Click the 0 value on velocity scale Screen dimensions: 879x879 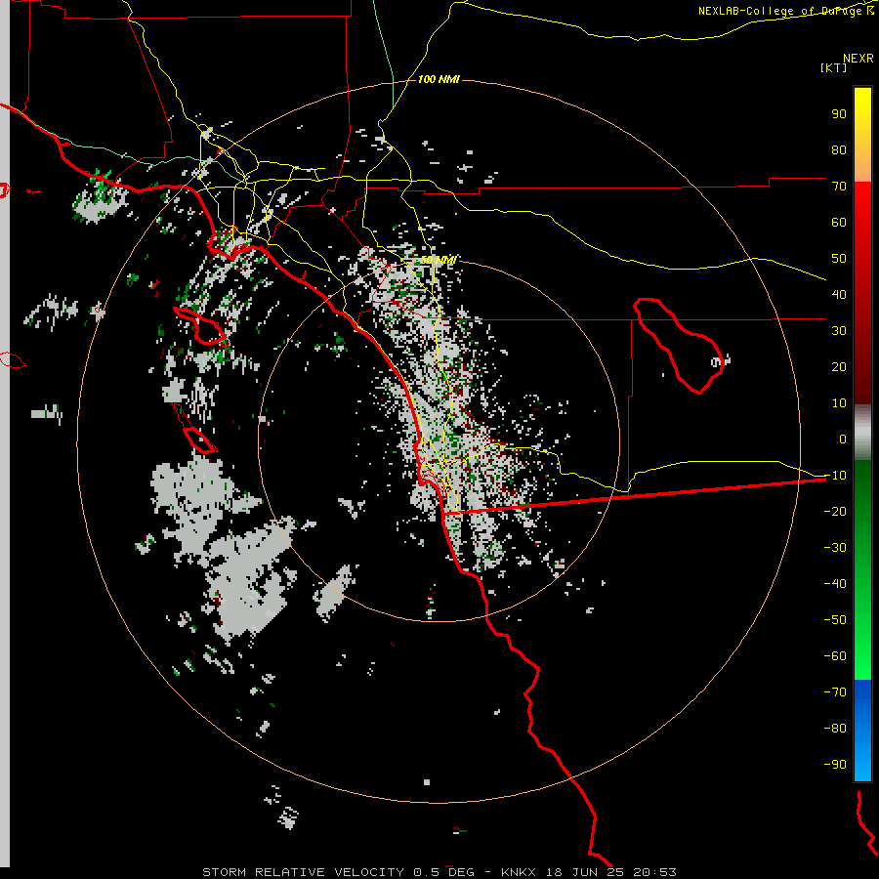click(x=843, y=439)
